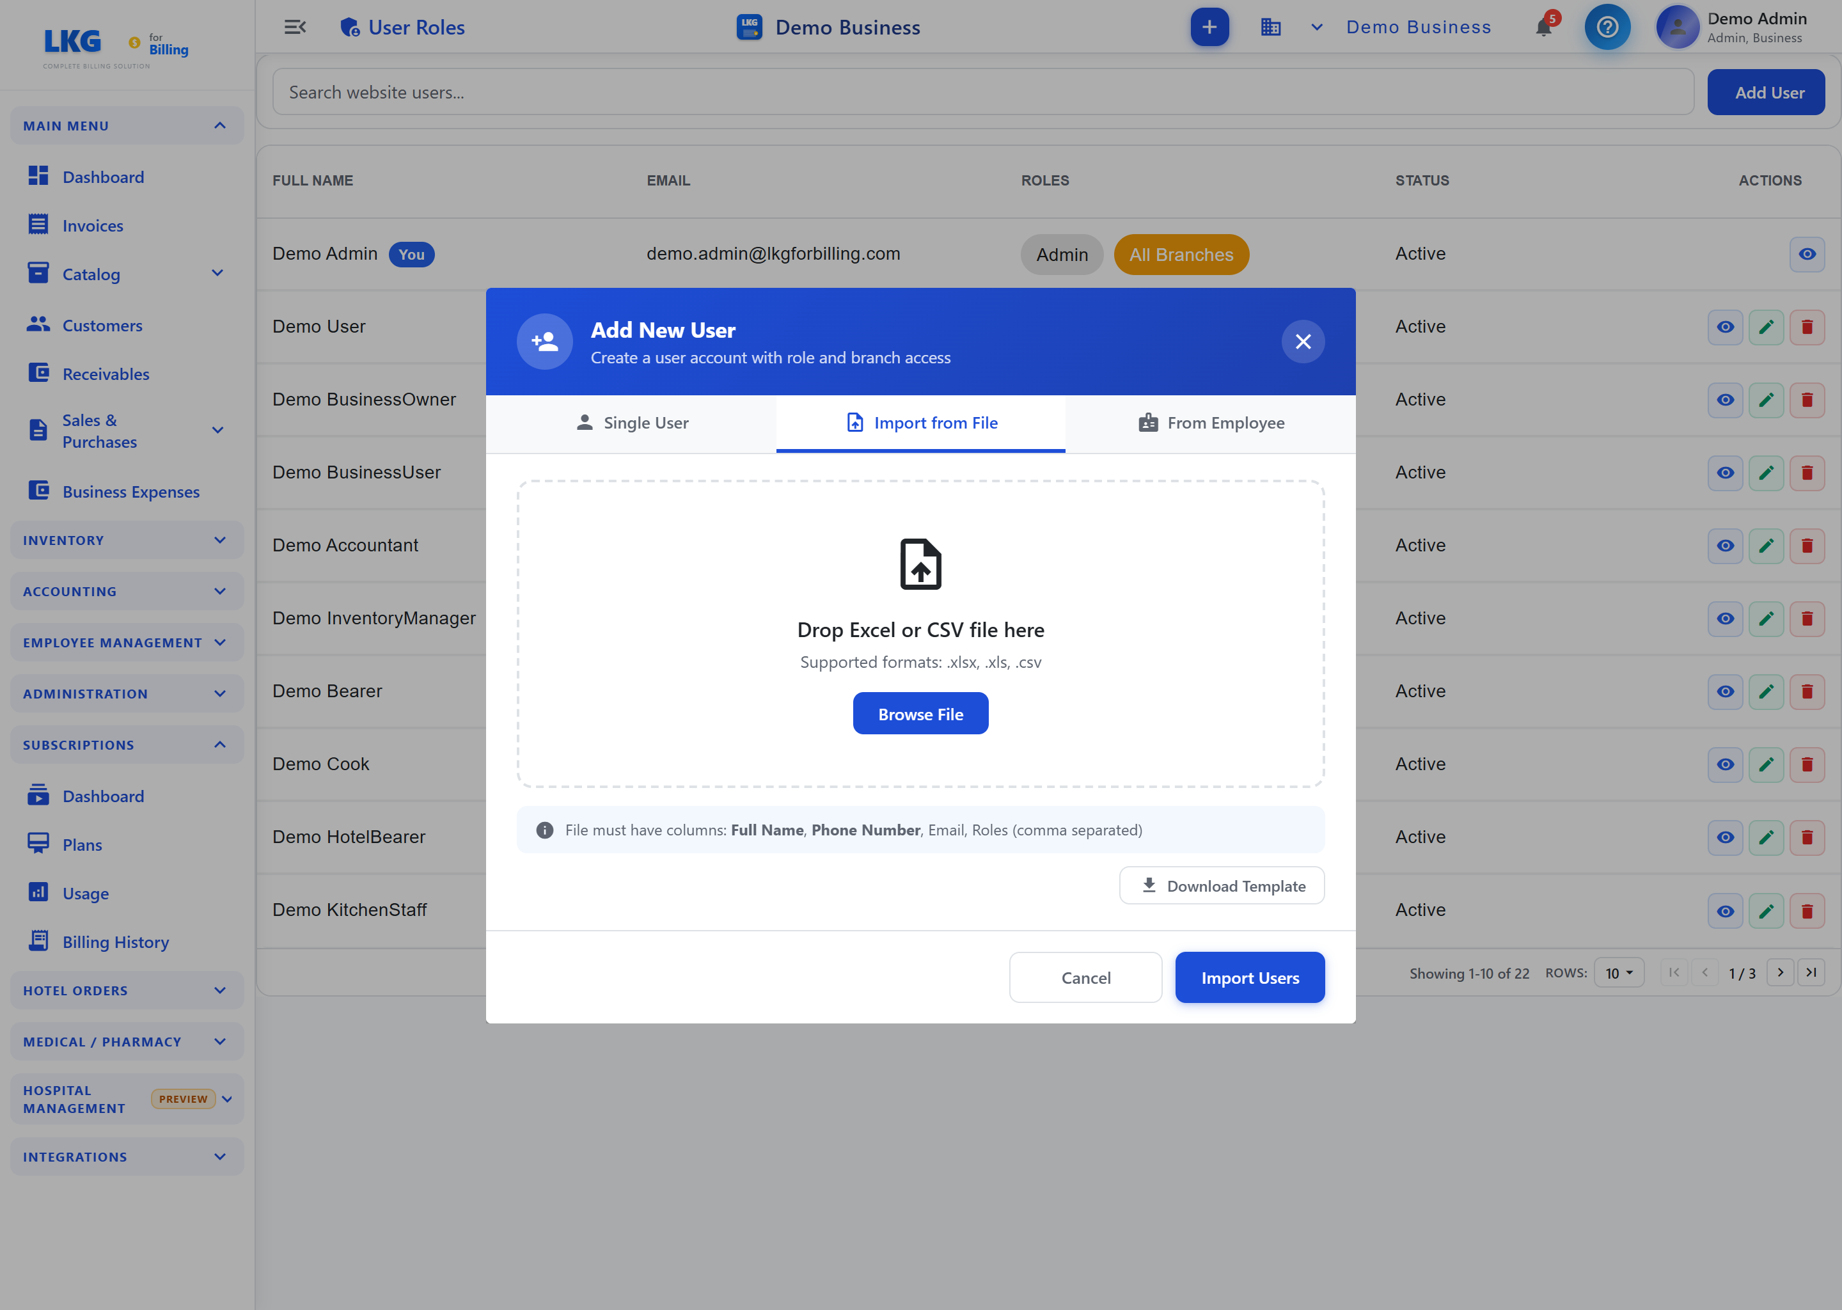The image size is (1842, 1310).
Task: Delete Demo InventoryManager via trash icon
Action: [x=1807, y=619]
